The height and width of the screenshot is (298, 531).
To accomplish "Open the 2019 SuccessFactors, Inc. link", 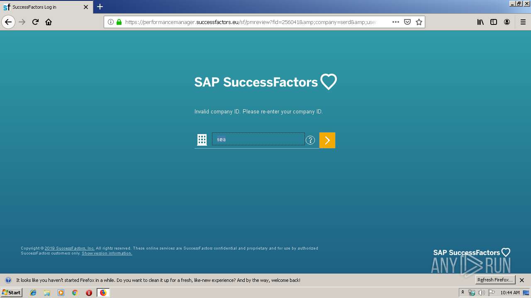I will click(x=70, y=248).
